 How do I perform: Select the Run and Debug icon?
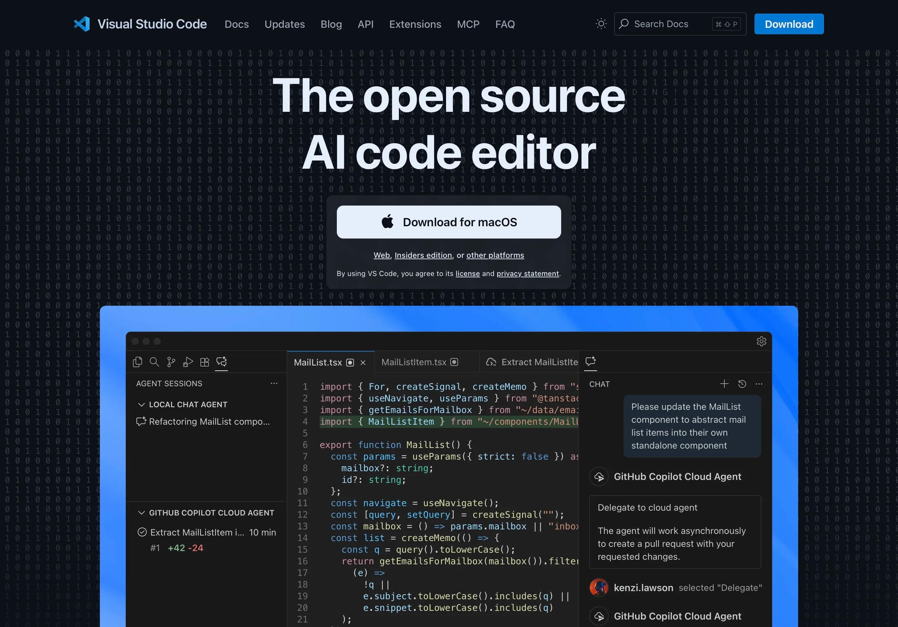[188, 362]
